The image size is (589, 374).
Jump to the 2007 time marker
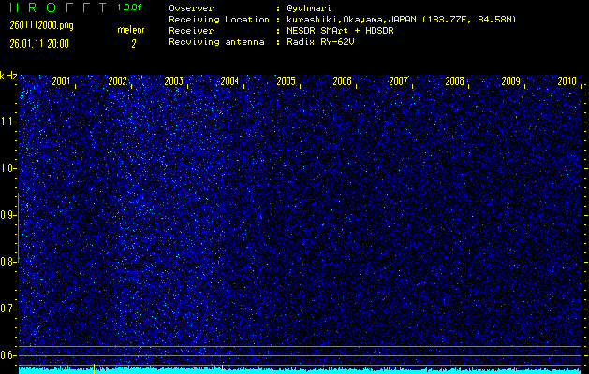click(399, 81)
